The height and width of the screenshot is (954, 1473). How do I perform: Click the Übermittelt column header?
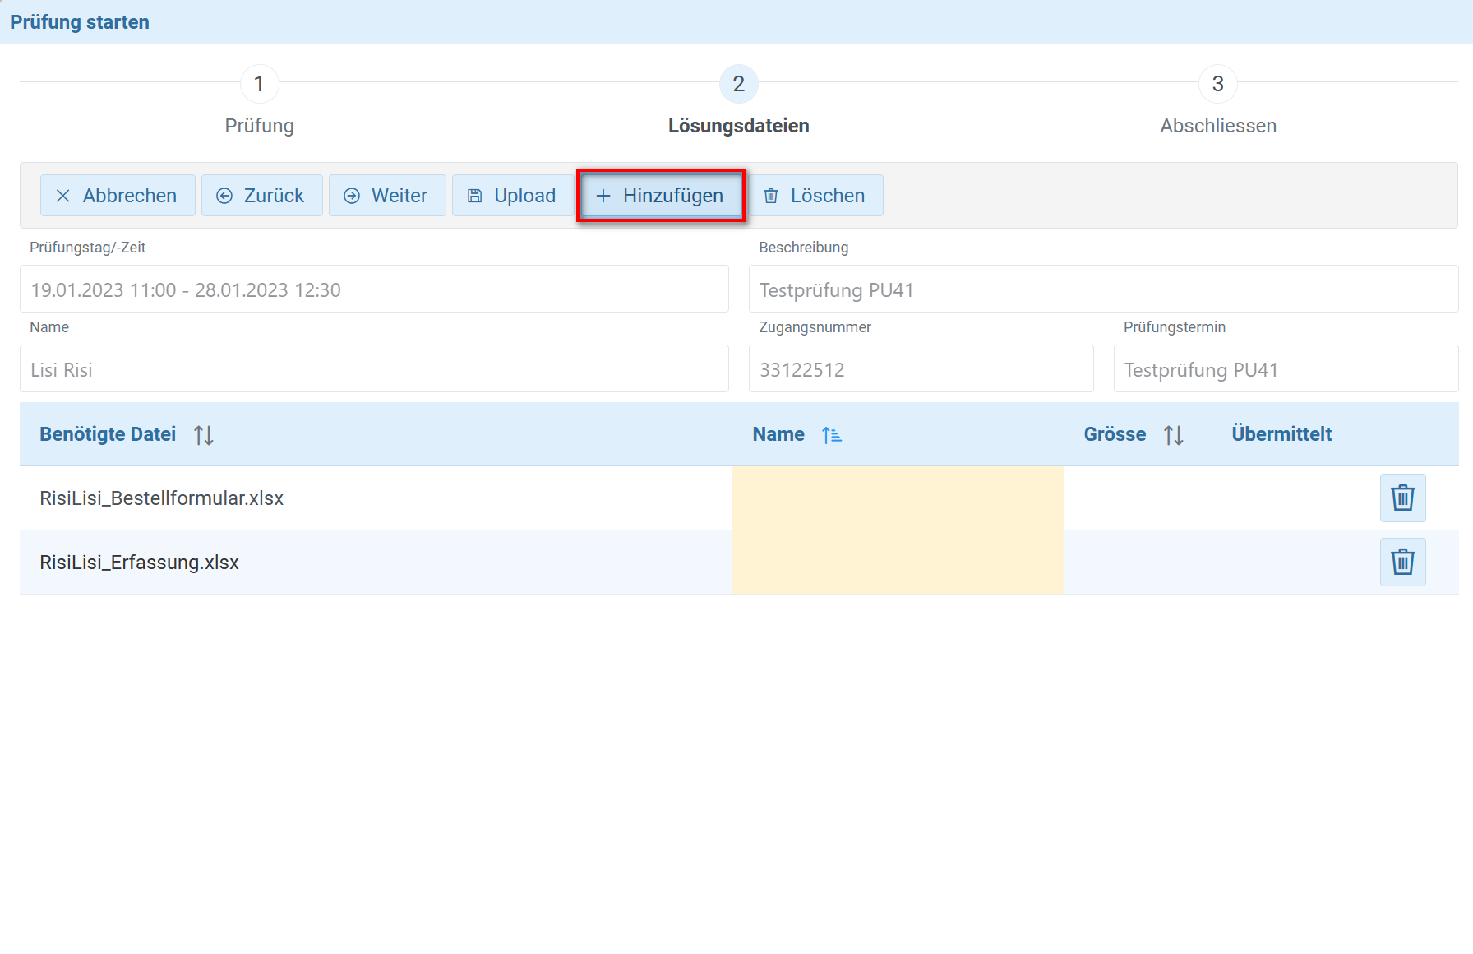pyautogui.click(x=1281, y=434)
